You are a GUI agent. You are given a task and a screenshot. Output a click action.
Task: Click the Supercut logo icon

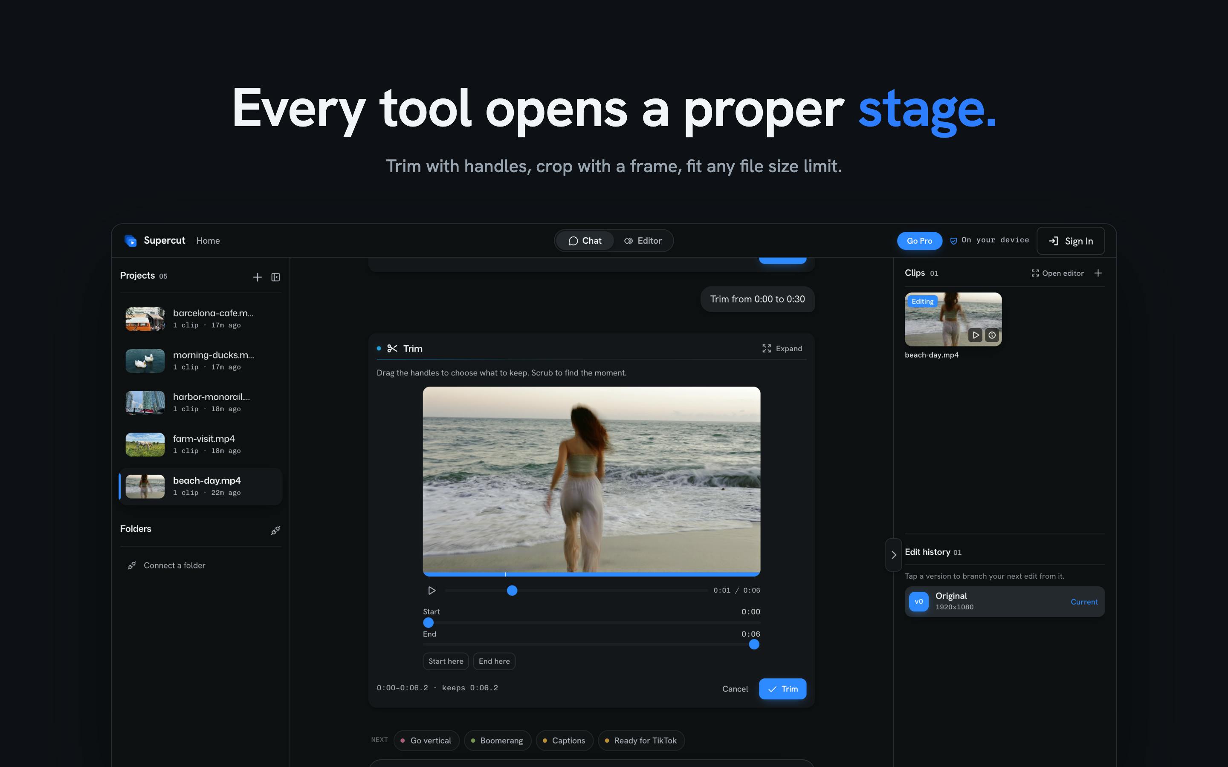pyautogui.click(x=130, y=240)
